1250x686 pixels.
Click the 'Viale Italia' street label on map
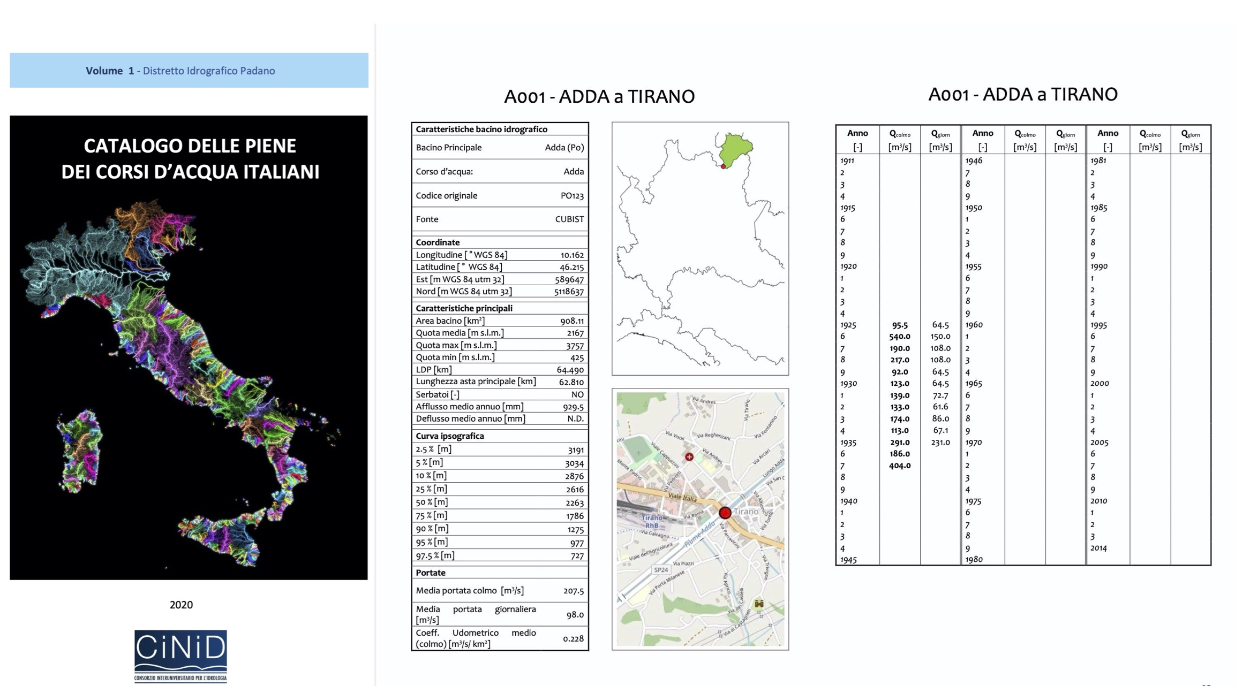(682, 498)
